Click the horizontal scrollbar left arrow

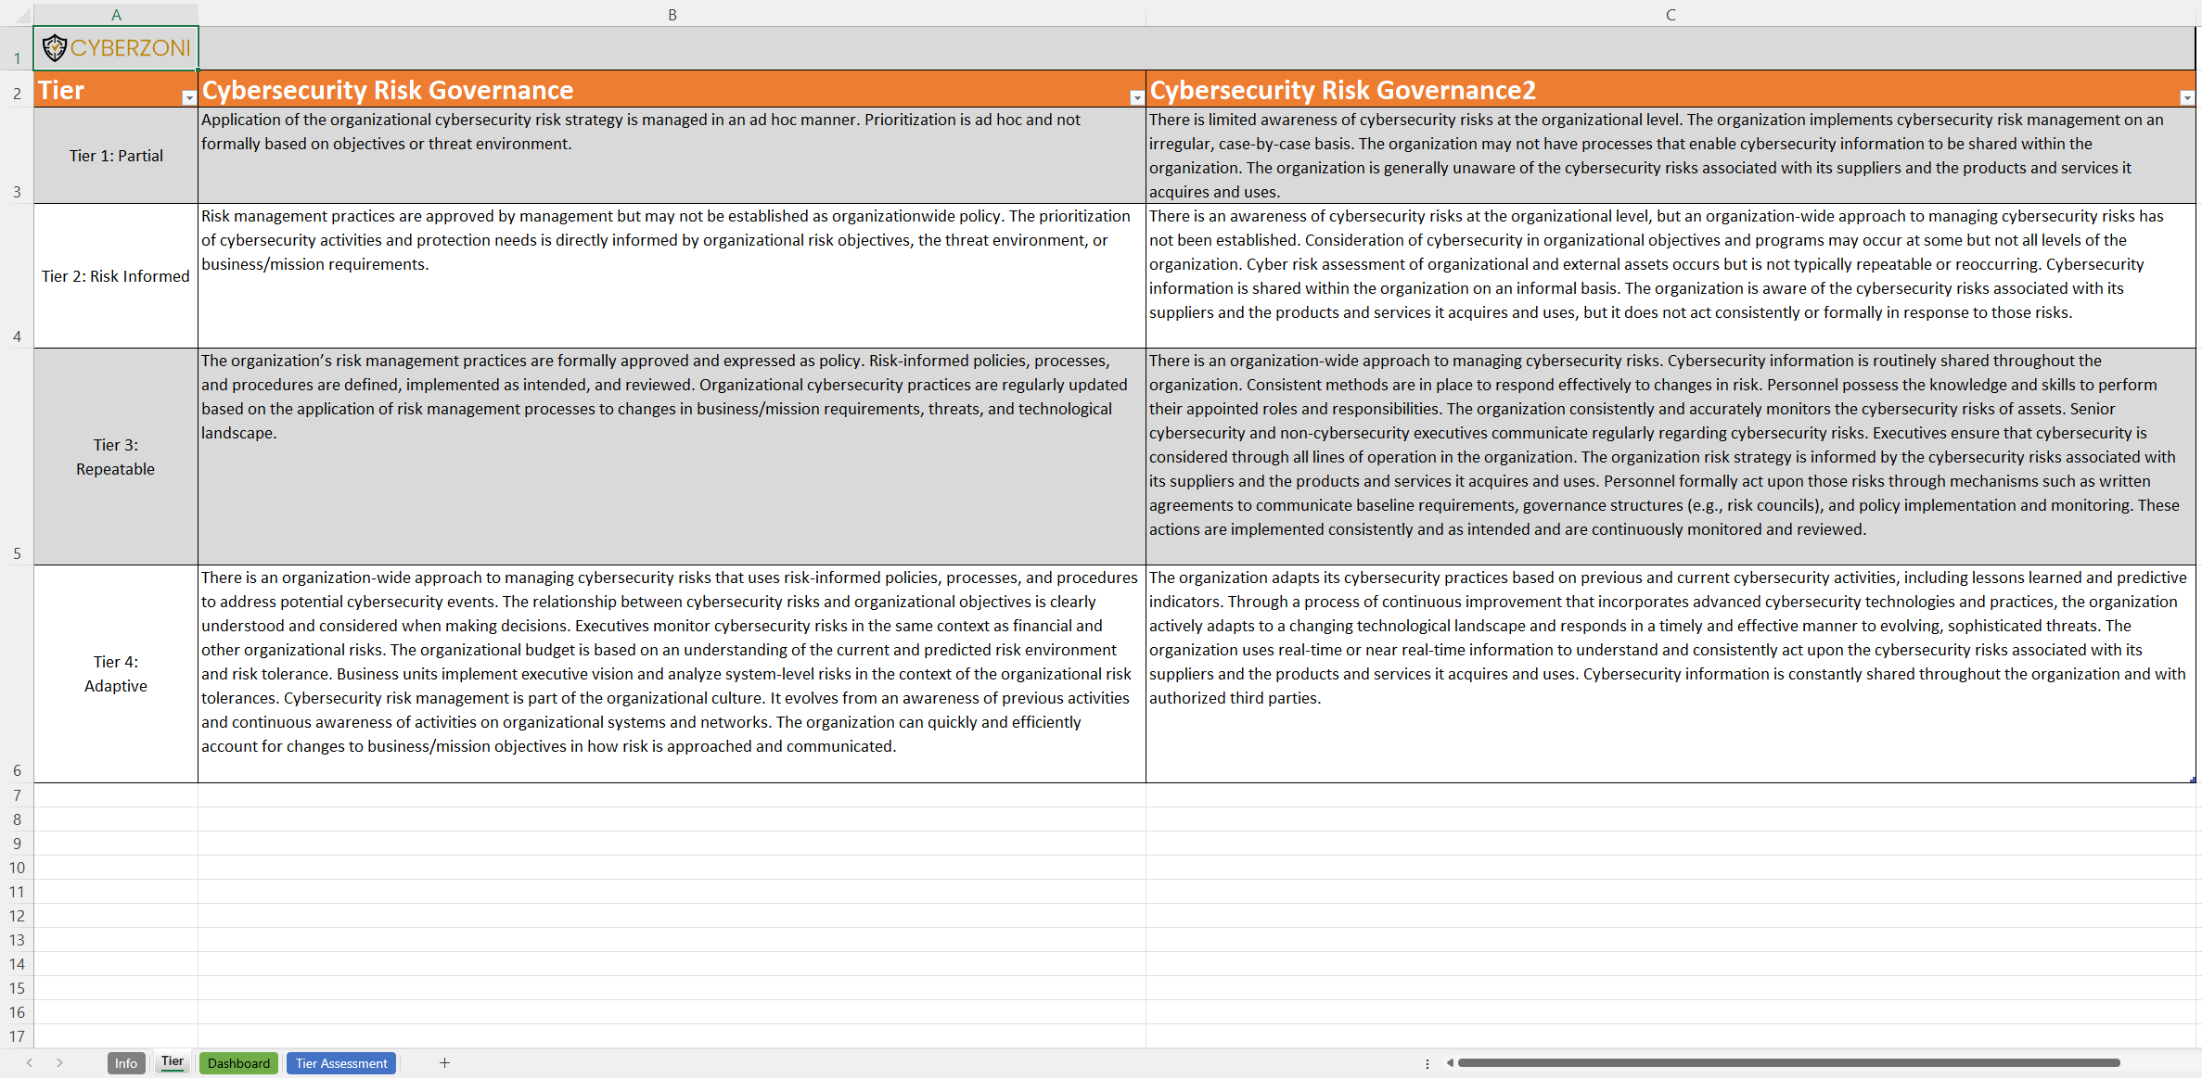tap(1450, 1063)
